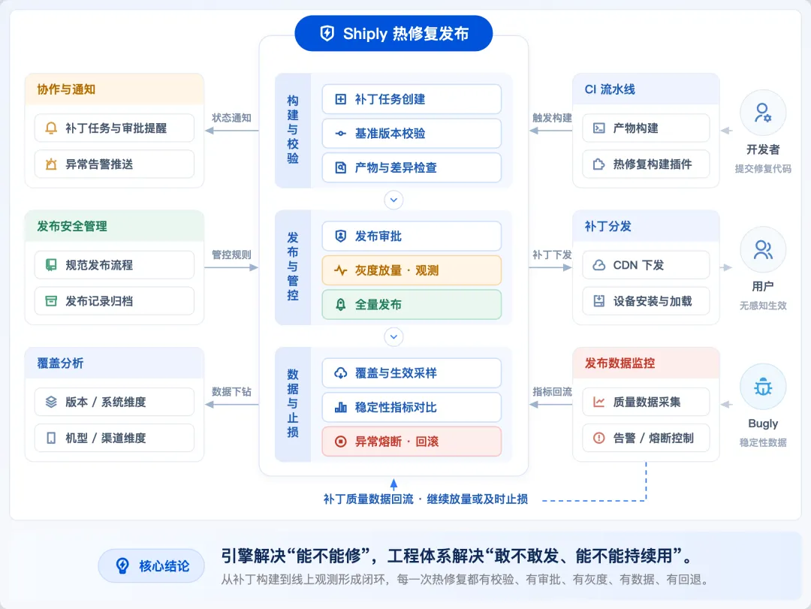Click the chevron below 构建与校验 section

coord(393,200)
